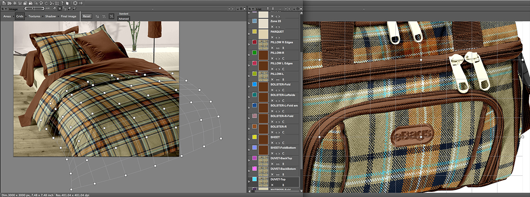The height and width of the screenshot is (197, 530).
Task: Create a new document from top toolbar
Action: pyautogui.click(x=4, y=3)
